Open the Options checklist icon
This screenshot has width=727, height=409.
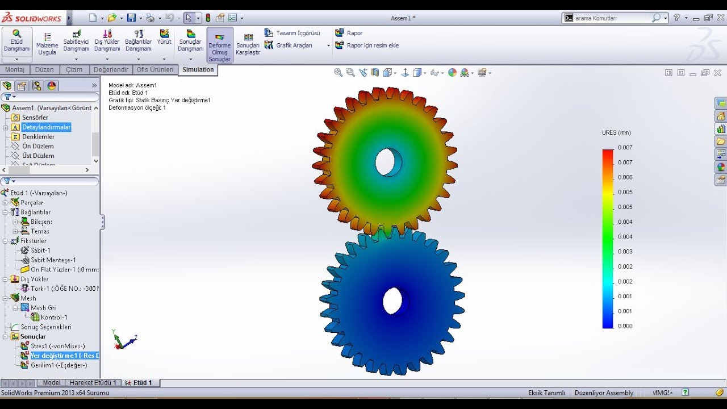[232, 18]
